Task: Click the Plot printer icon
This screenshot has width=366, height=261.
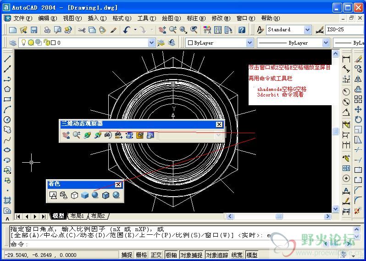Action: click(x=47, y=30)
